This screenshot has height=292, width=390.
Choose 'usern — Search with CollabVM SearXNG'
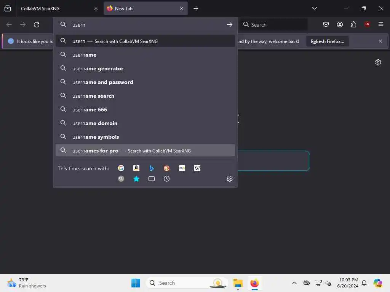[x=145, y=41]
